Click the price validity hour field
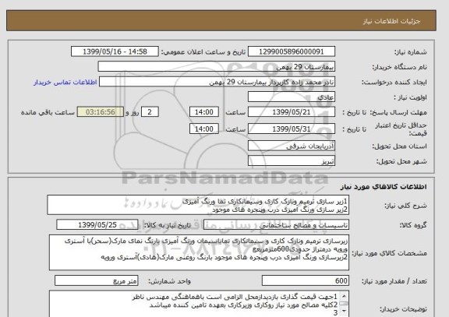Screen dimensions: 449x317 pyautogui.click(x=204, y=129)
